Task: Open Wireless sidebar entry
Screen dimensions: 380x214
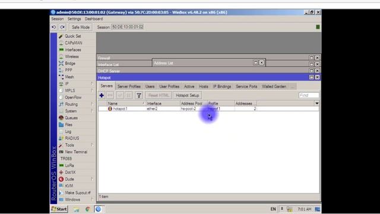Action: click(72, 56)
